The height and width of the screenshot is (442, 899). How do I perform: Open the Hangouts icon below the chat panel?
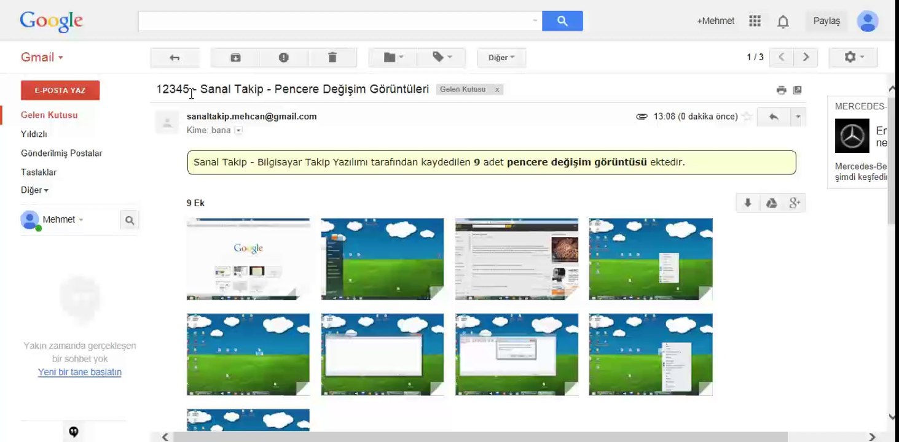pos(74,432)
